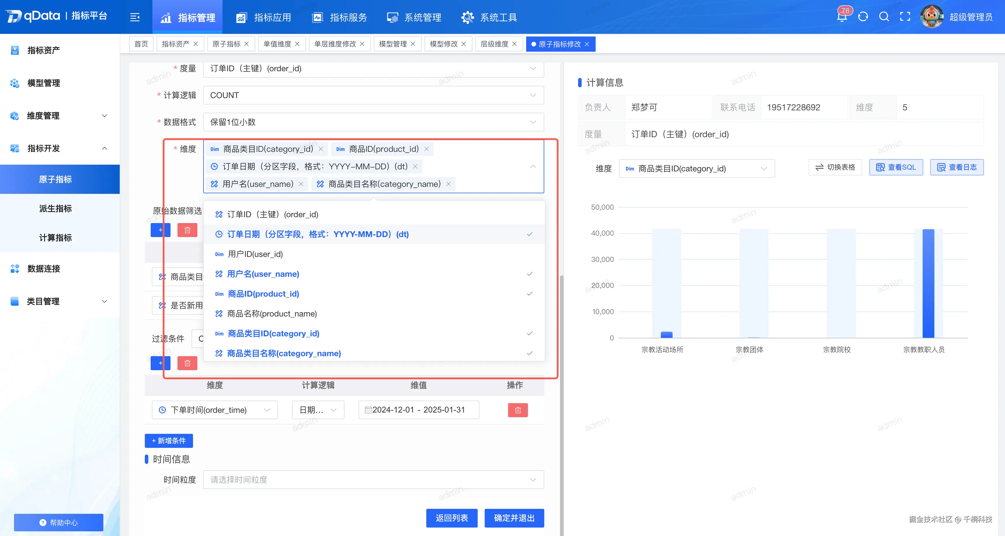Open 超级管理员 avatar menu

(932, 16)
